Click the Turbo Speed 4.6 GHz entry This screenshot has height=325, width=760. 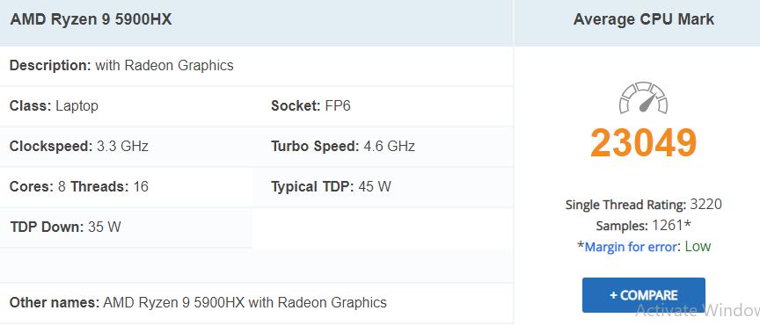tap(343, 146)
